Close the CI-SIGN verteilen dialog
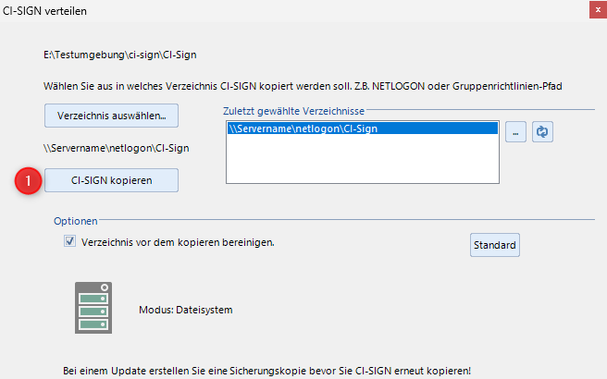The height and width of the screenshot is (379, 607). [x=590, y=11]
